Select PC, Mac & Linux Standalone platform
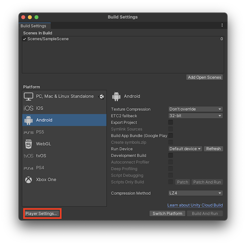 click(64, 96)
